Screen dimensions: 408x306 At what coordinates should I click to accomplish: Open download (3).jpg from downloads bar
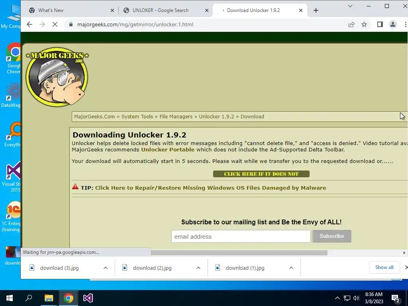tap(59, 268)
